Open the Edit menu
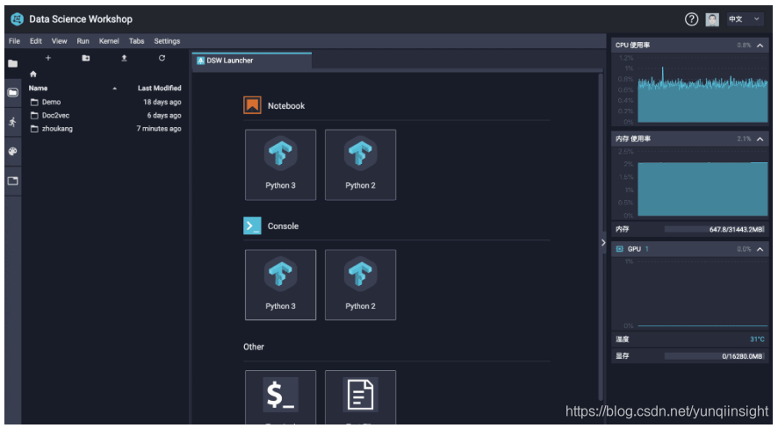 tap(36, 41)
